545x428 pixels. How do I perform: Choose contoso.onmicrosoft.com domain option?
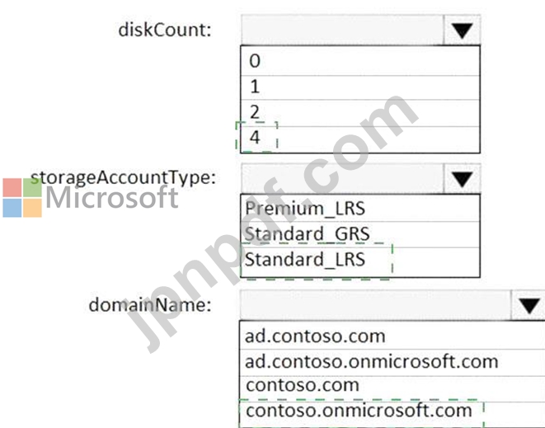pyautogui.click(x=392, y=414)
